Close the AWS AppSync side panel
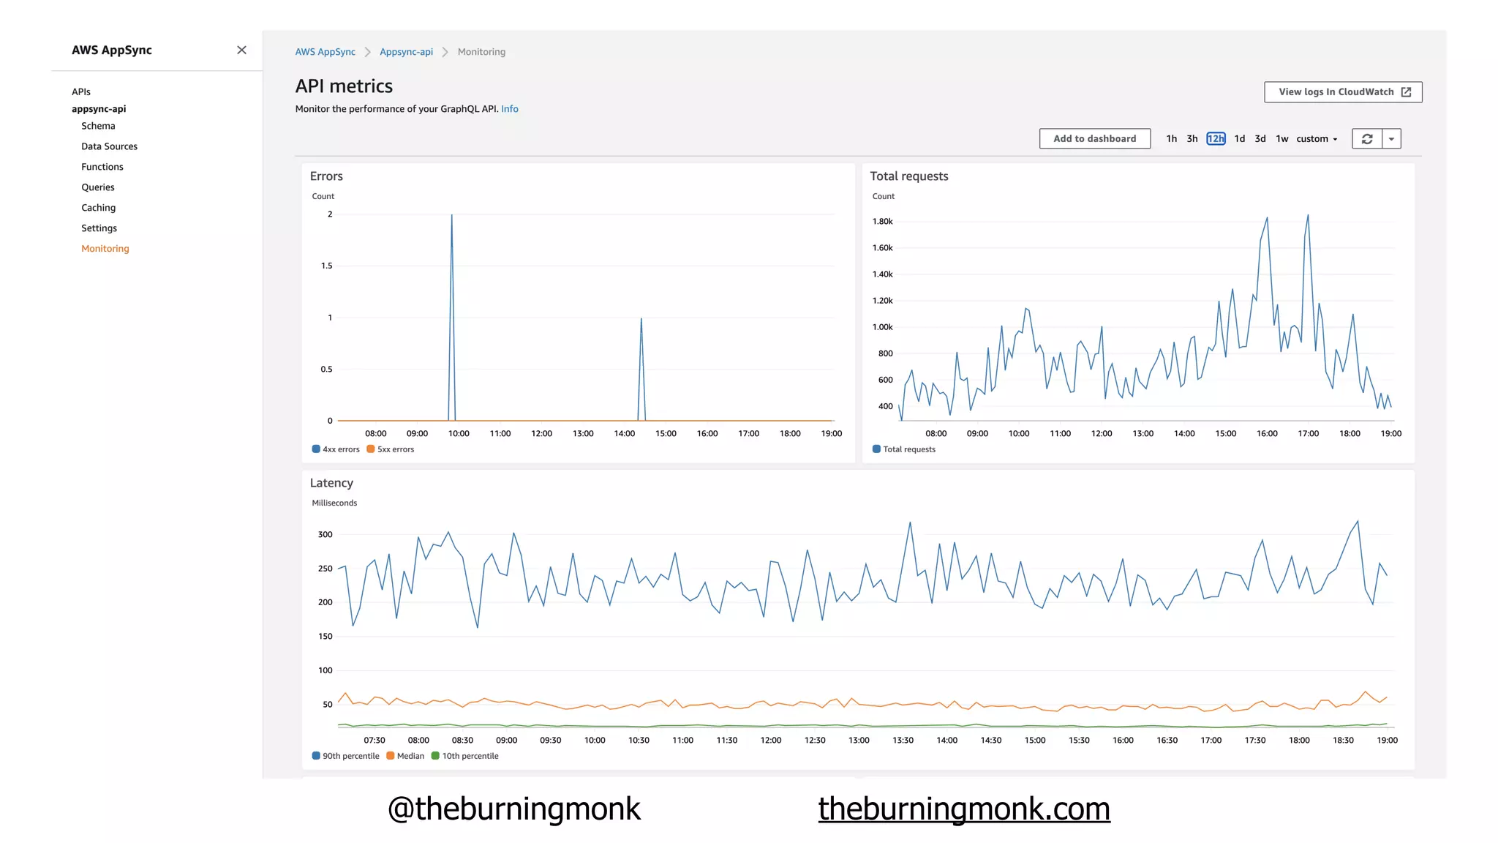This screenshot has height=843, width=1498. 241,50
